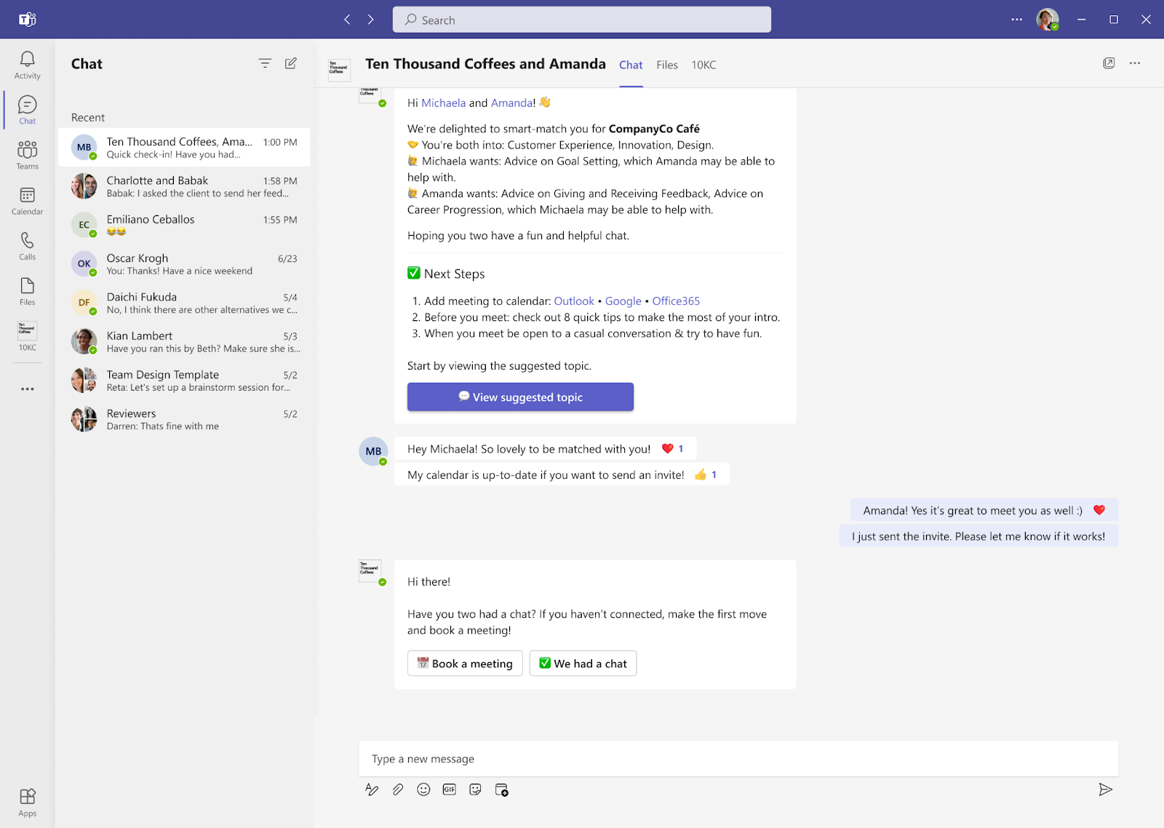Screen dimensions: 1164x828
Task: Open the Office365 calendar link
Action: (676, 301)
